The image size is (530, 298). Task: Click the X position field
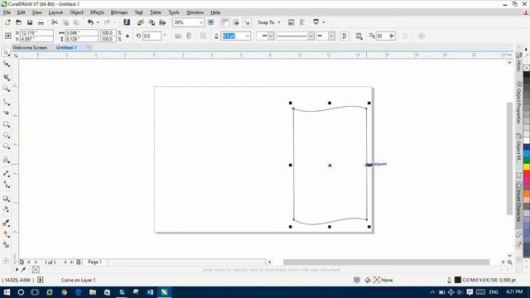[36, 33]
